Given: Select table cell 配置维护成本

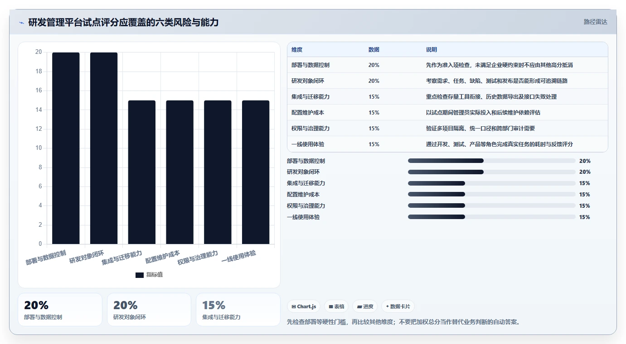Looking at the screenshot, I should pos(308,113).
